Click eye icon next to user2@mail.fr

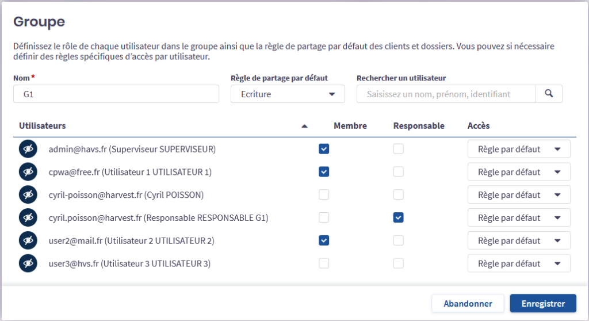[27, 240]
